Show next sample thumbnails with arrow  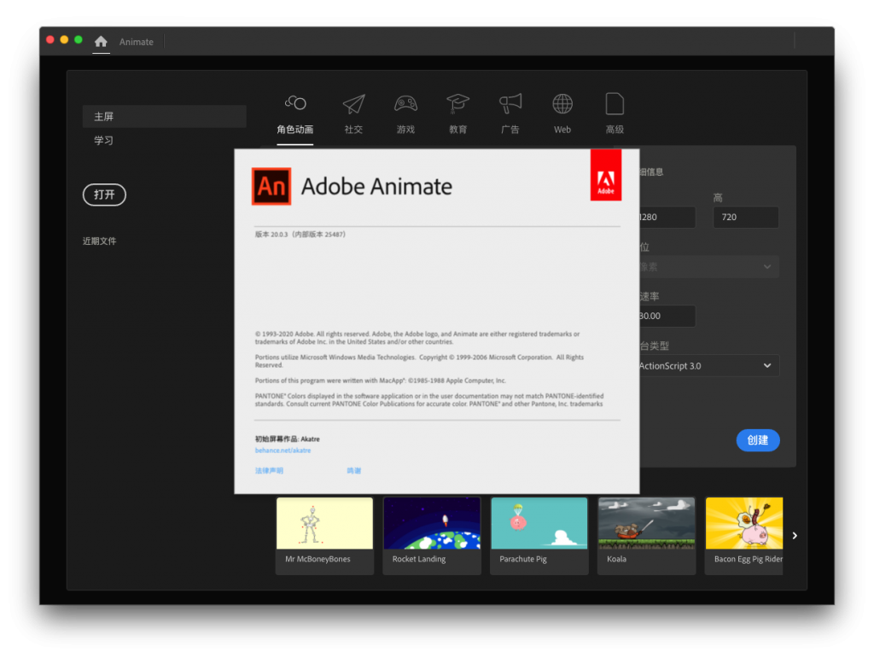click(x=795, y=536)
